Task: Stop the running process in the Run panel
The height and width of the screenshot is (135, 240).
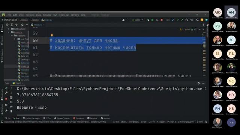Action: 6,99
